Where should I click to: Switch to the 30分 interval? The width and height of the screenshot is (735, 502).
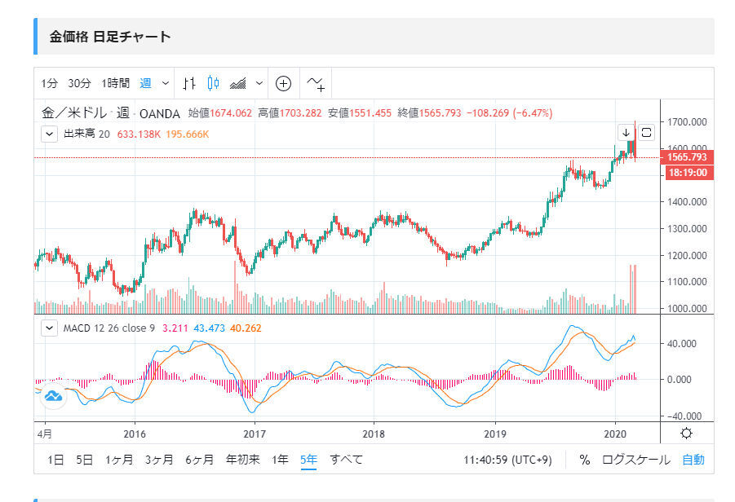point(79,83)
